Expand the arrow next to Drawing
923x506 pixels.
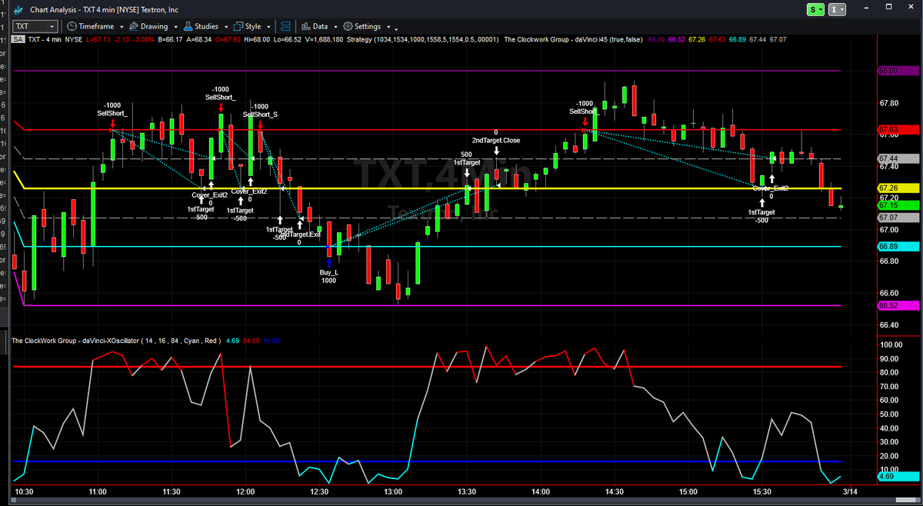[x=175, y=27]
